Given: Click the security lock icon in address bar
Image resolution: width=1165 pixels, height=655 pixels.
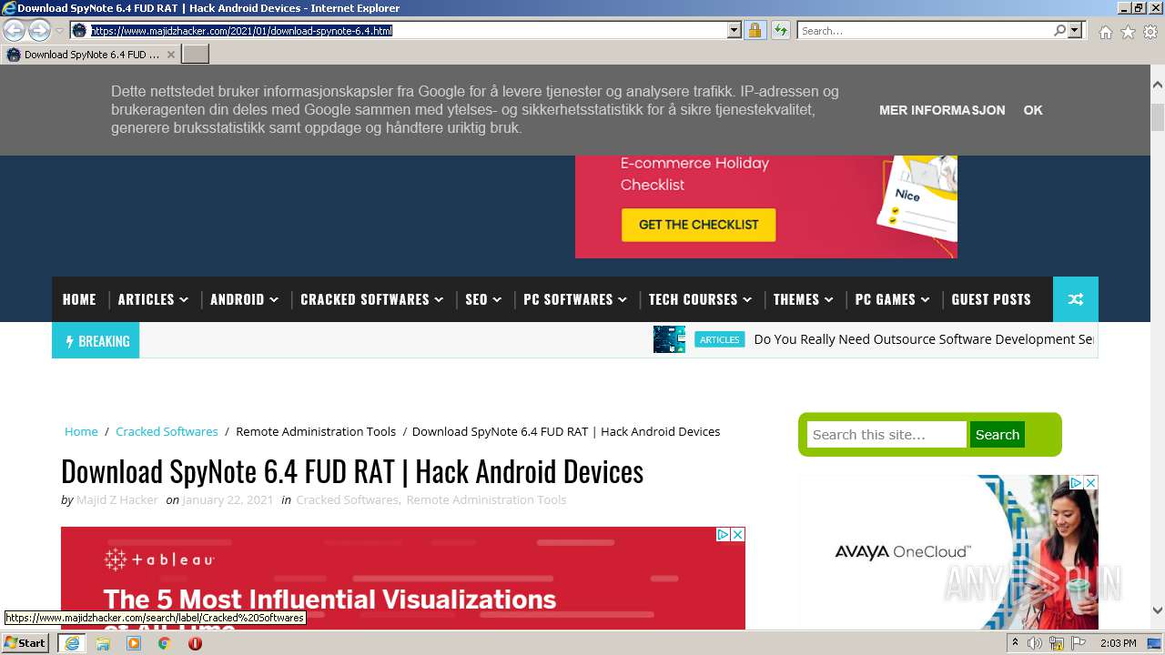Looking at the screenshot, I should click(x=755, y=30).
